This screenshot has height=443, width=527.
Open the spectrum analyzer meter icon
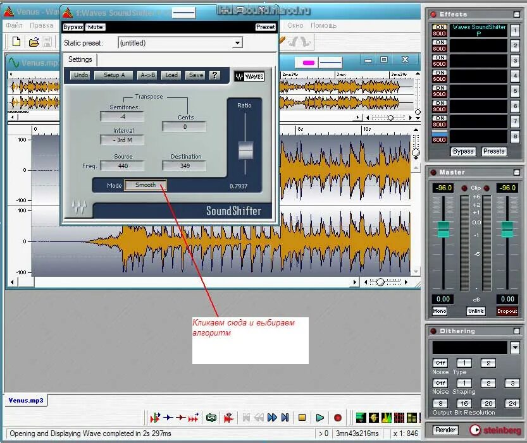pos(387,418)
